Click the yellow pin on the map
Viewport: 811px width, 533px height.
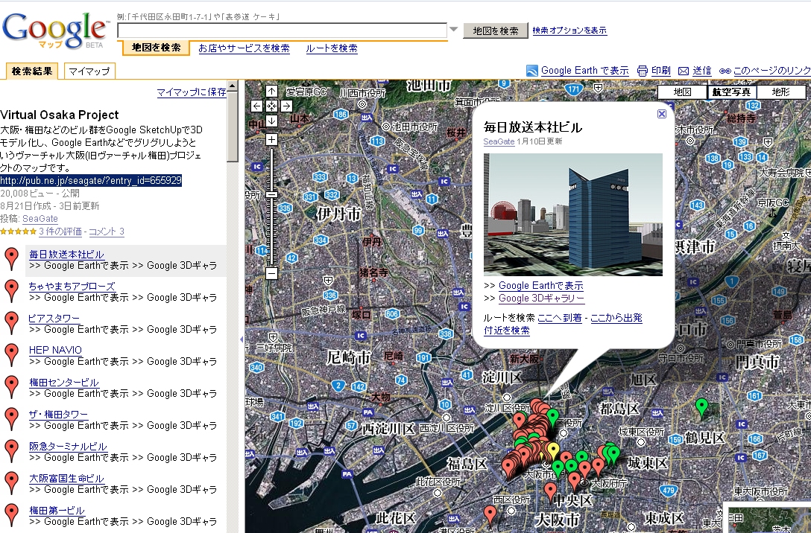click(x=553, y=451)
